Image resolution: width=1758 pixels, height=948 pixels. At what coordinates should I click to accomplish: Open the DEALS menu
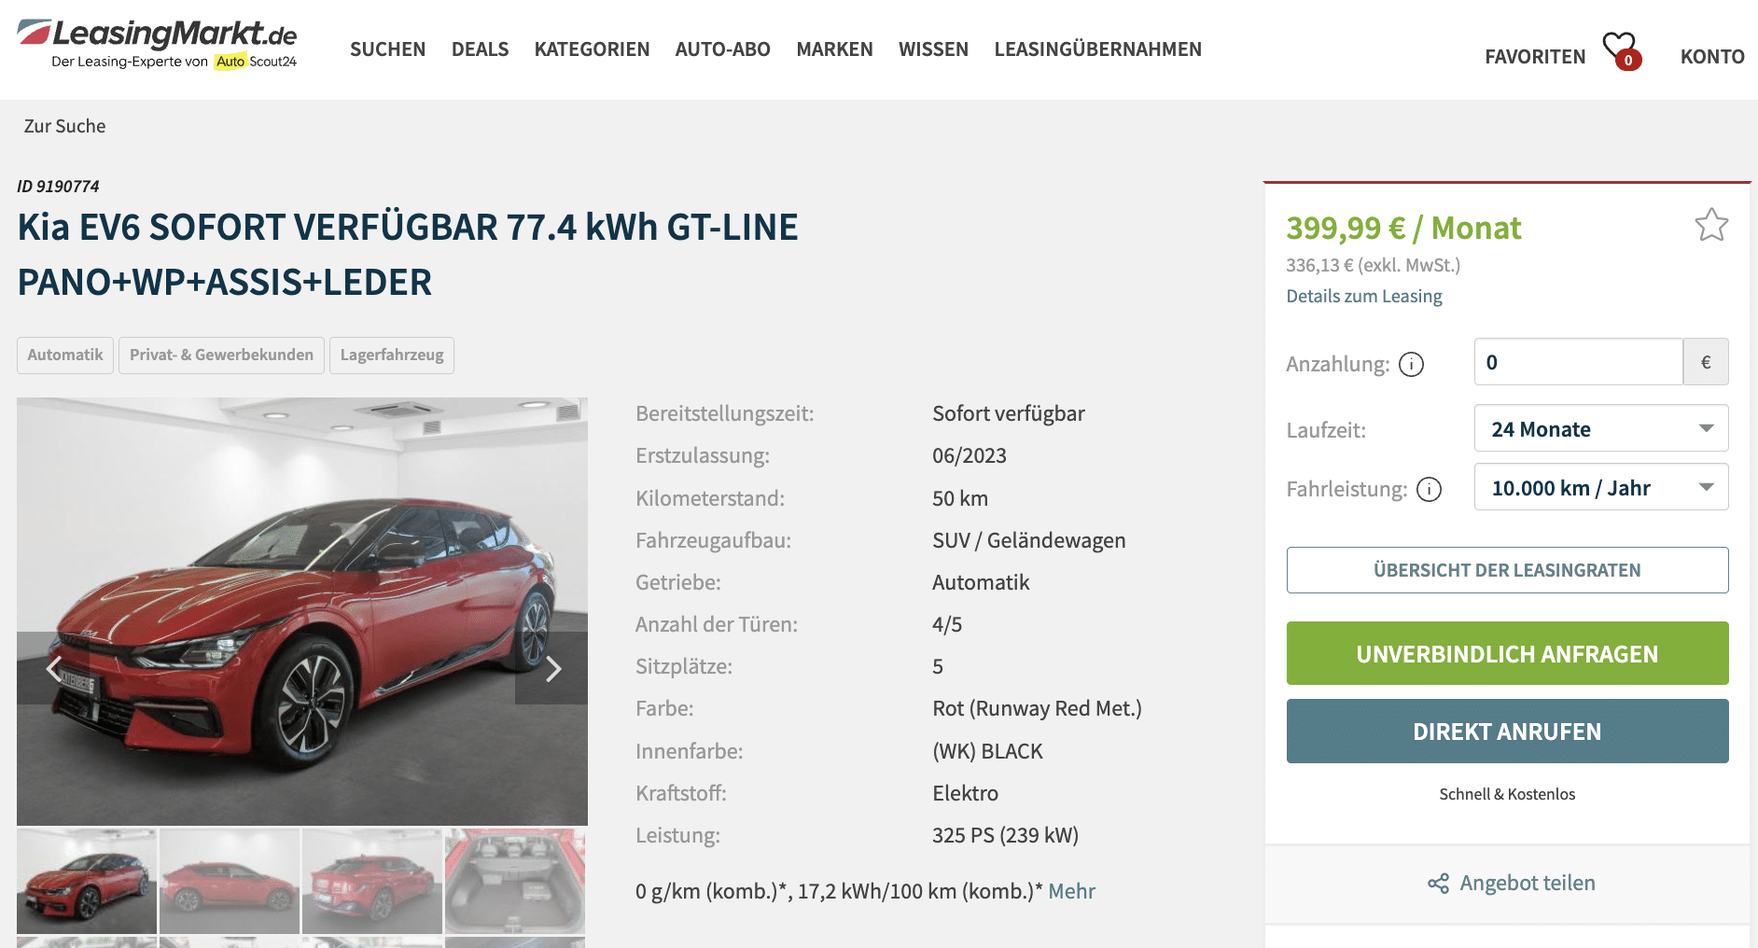480,49
